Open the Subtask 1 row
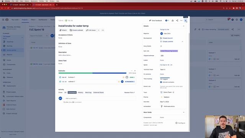The height and width of the screenshot is (138, 245). pos(97,77)
